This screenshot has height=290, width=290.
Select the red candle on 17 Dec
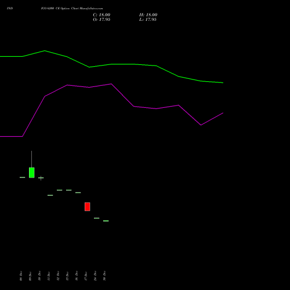click(88, 206)
